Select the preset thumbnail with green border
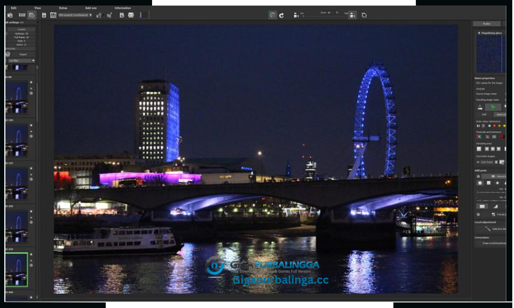The image size is (514, 308). tap(17, 269)
